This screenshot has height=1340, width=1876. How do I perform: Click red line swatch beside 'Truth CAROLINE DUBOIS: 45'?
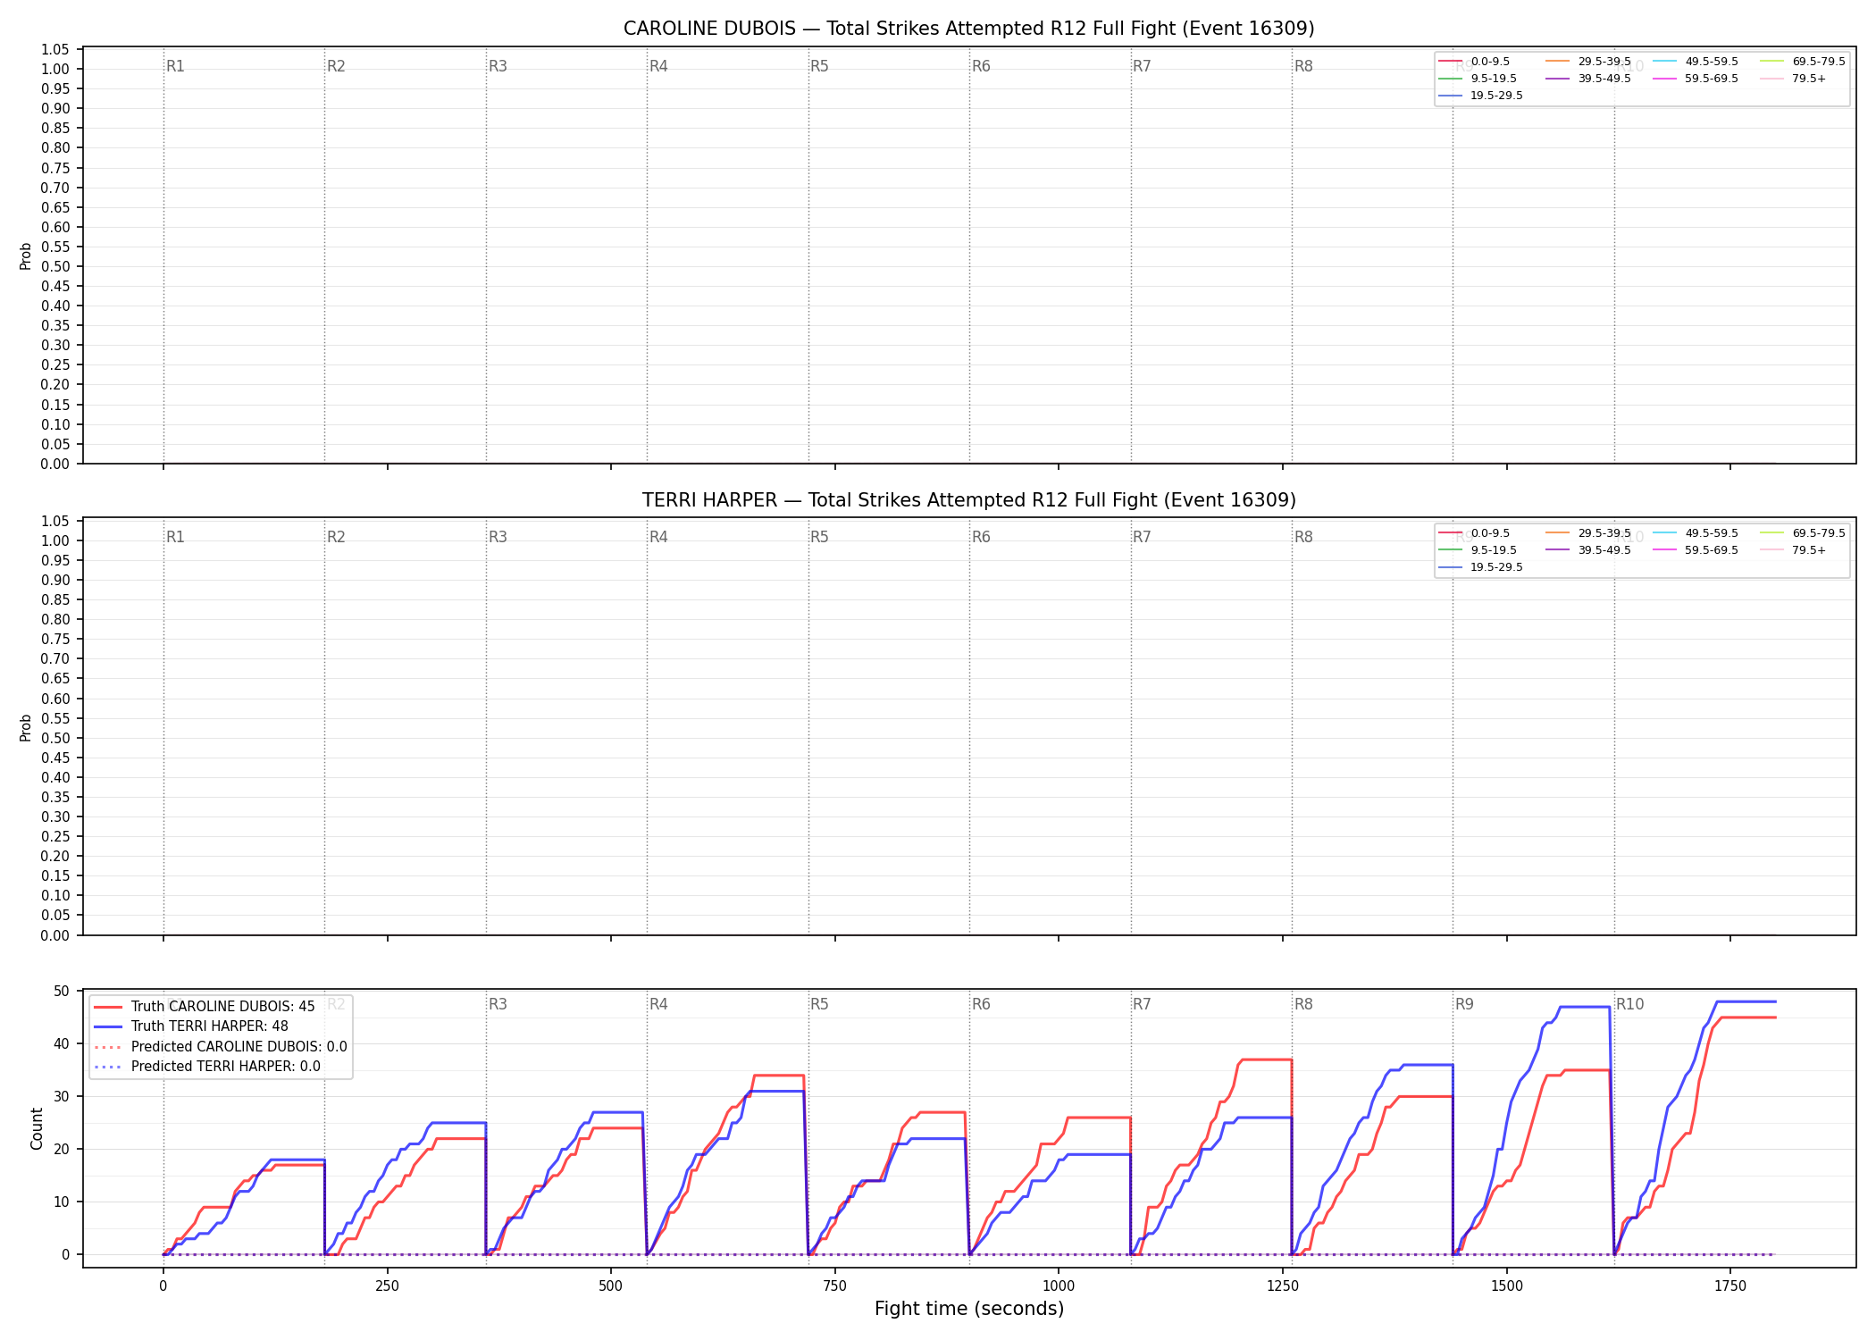pos(107,1007)
